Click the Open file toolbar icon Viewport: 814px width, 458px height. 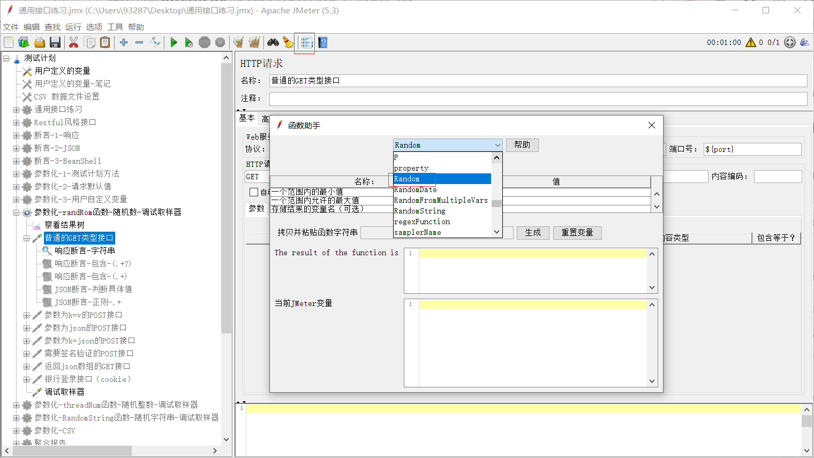tap(39, 42)
